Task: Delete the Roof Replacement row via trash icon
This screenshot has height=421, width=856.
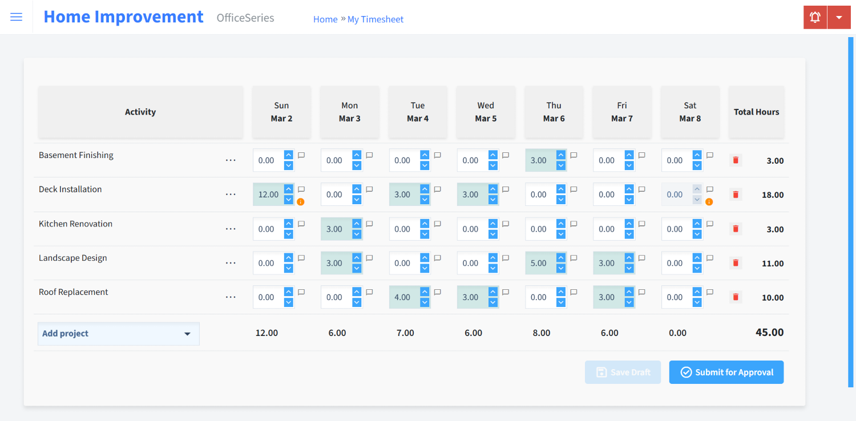Action: click(736, 297)
